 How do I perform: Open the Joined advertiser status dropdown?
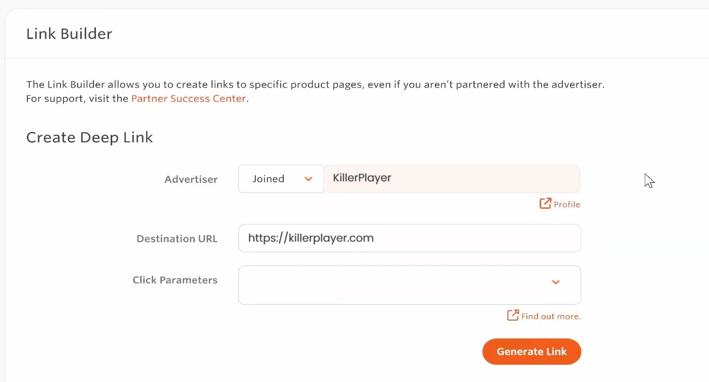(x=281, y=179)
